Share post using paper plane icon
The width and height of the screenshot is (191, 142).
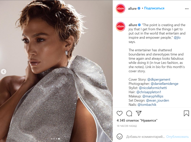click(x=138, y=113)
